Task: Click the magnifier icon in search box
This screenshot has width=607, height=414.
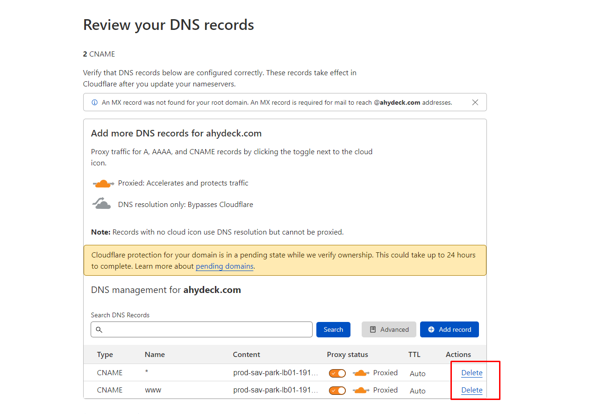Action: [x=99, y=329]
